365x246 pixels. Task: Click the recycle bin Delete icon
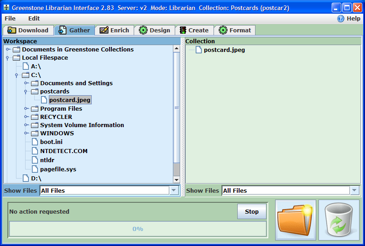point(339,220)
